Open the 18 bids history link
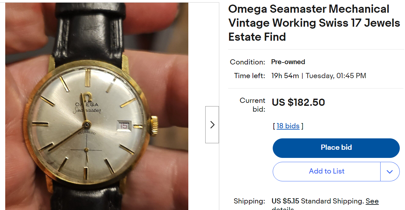 pos(288,126)
